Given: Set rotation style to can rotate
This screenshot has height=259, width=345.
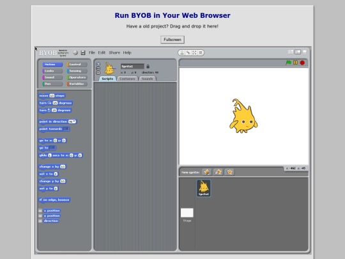Looking at the screenshot, I should coord(98,64).
